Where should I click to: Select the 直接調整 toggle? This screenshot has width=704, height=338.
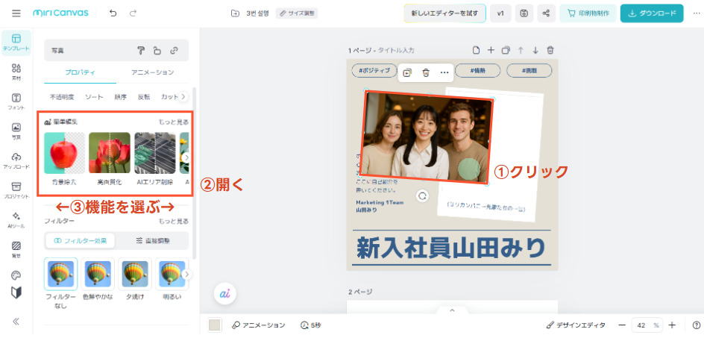152,240
